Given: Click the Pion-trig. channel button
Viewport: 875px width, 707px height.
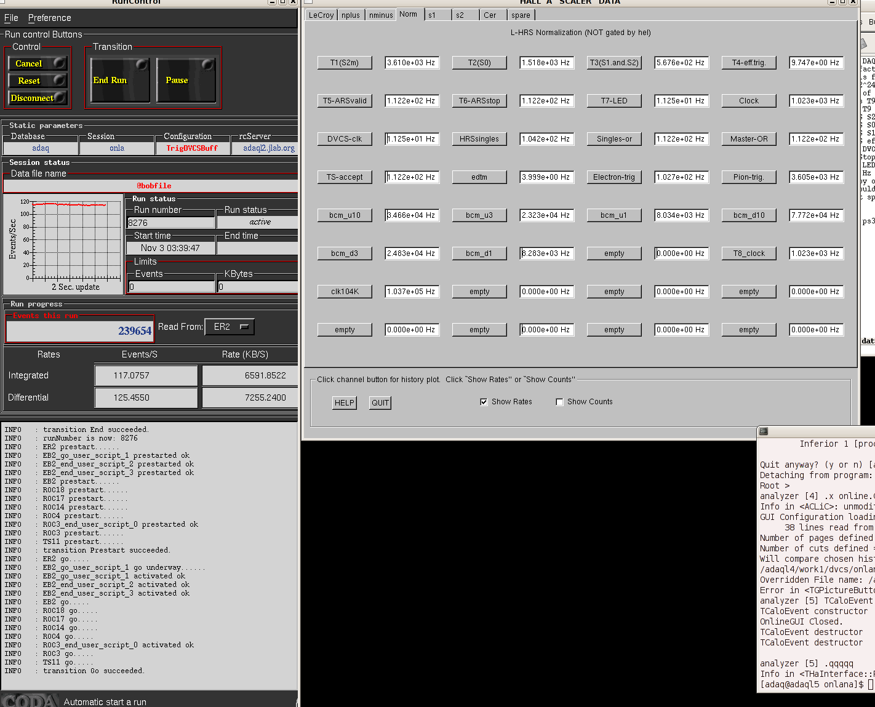Looking at the screenshot, I should pos(749,177).
